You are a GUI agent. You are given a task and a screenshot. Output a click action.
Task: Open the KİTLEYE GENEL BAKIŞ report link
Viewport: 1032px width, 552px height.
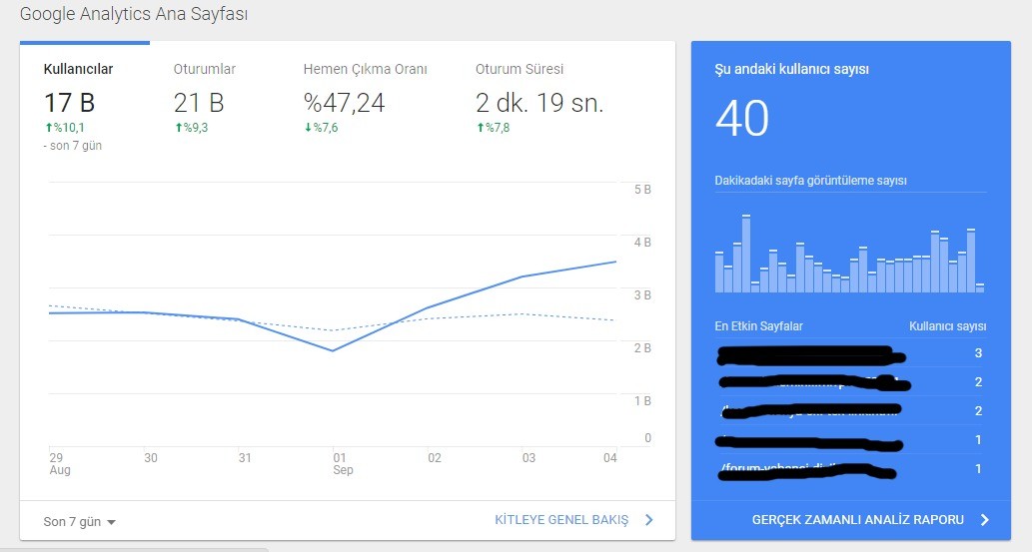561,520
